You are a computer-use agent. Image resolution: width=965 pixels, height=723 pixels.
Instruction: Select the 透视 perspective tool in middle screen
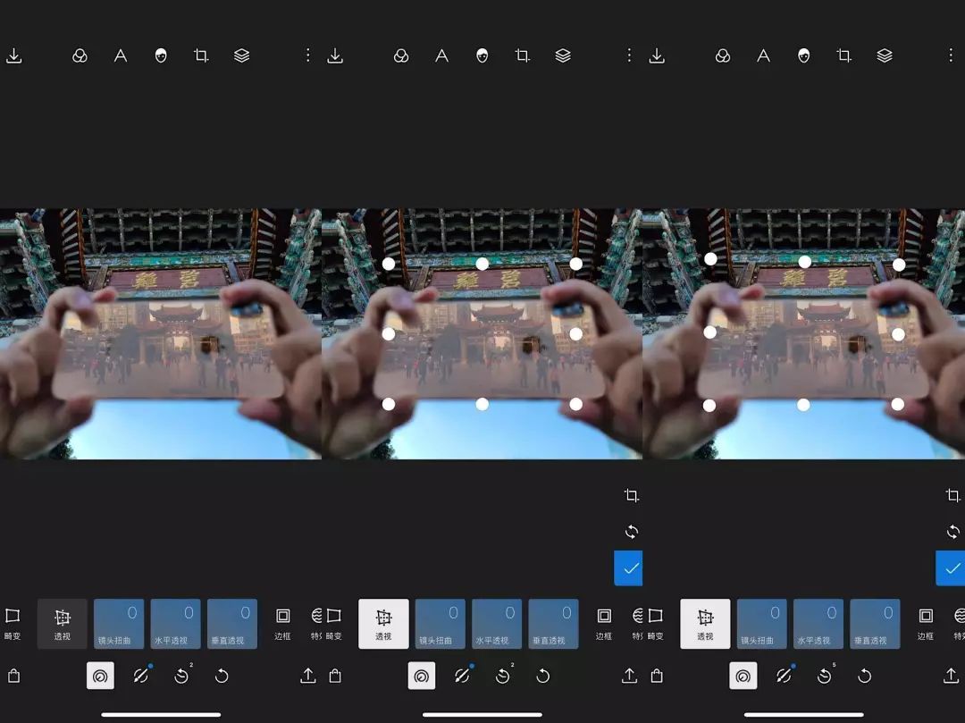point(383,624)
